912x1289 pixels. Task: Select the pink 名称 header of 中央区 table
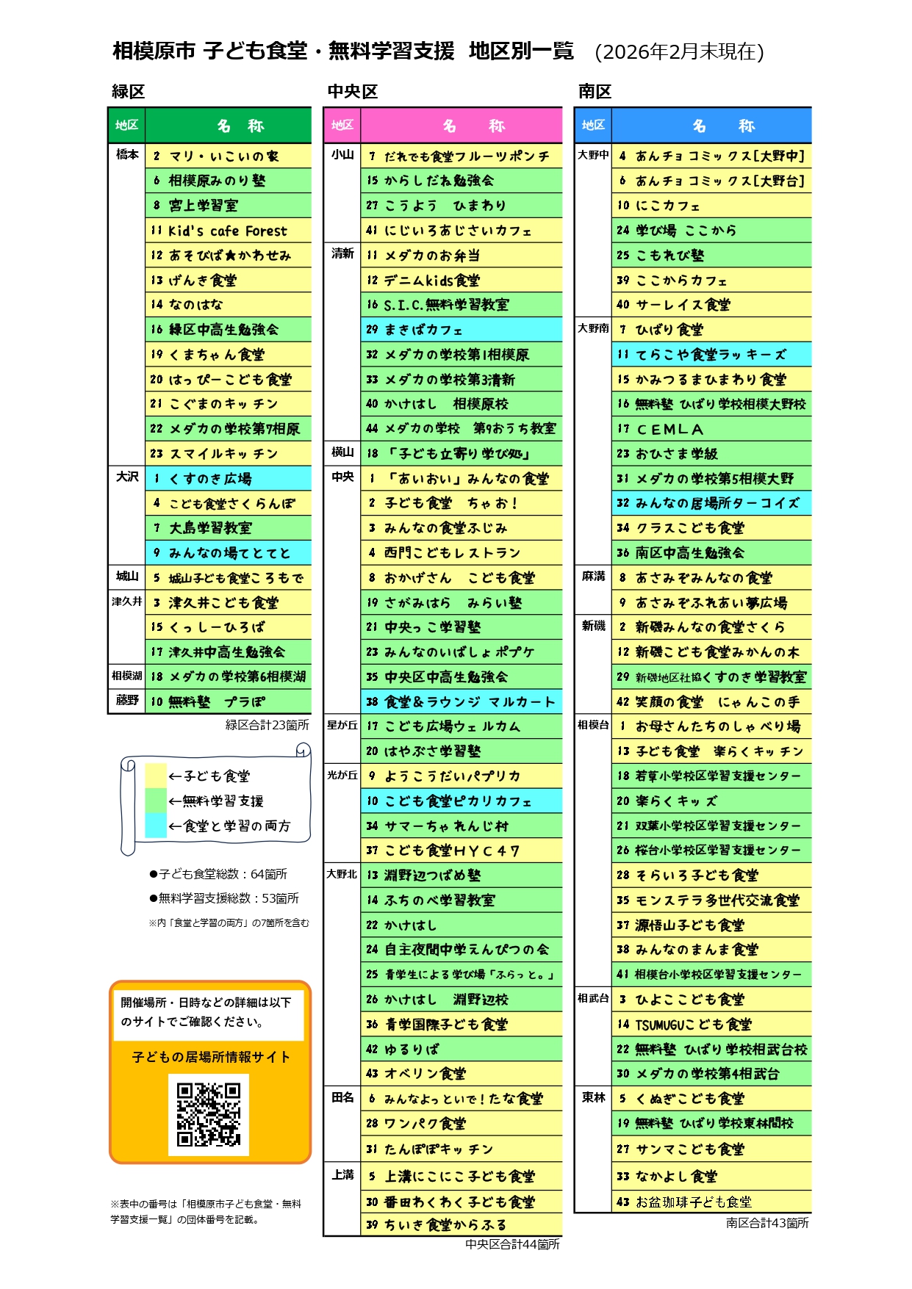[462, 126]
